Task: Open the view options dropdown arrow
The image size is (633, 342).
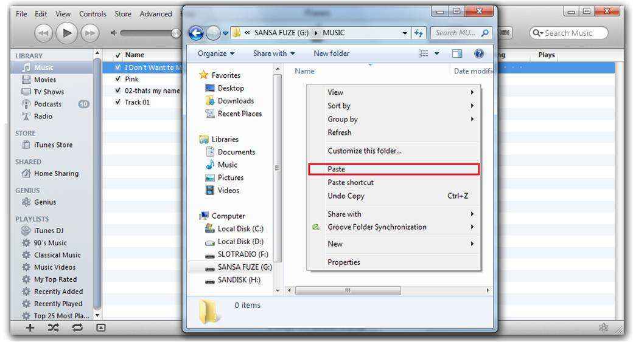Action: pyautogui.click(x=436, y=53)
